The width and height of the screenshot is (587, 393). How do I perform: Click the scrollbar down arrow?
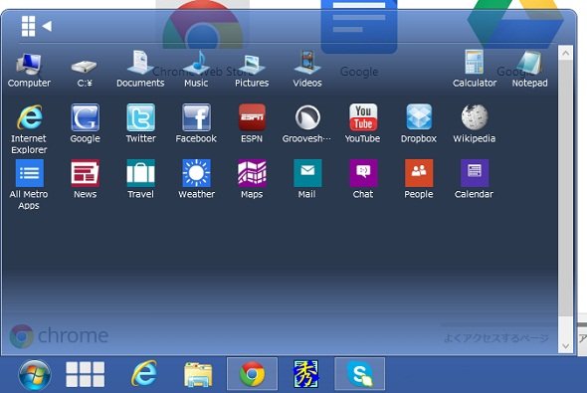point(565,346)
